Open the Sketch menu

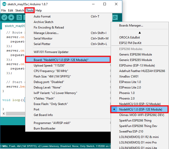pyautogui.click(x=20, y=10)
